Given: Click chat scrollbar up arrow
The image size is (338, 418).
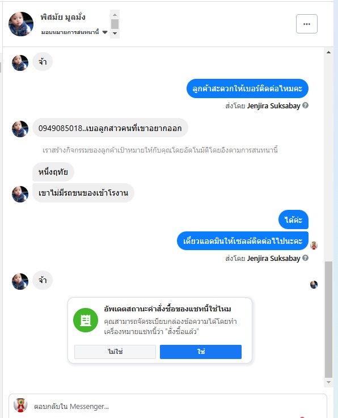Looking at the screenshot, I should click(329, 52).
